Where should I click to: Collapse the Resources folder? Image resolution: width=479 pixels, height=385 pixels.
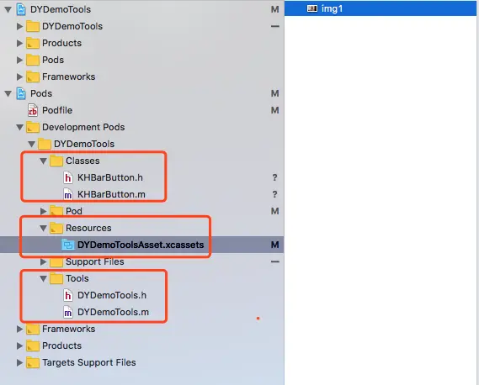(x=44, y=228)
